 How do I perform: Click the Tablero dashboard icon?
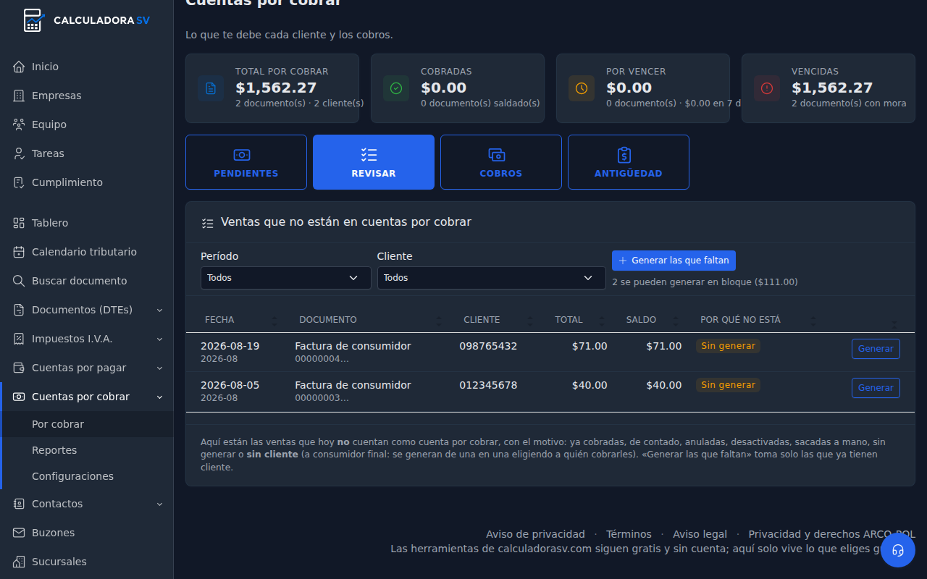click(19, 223)
